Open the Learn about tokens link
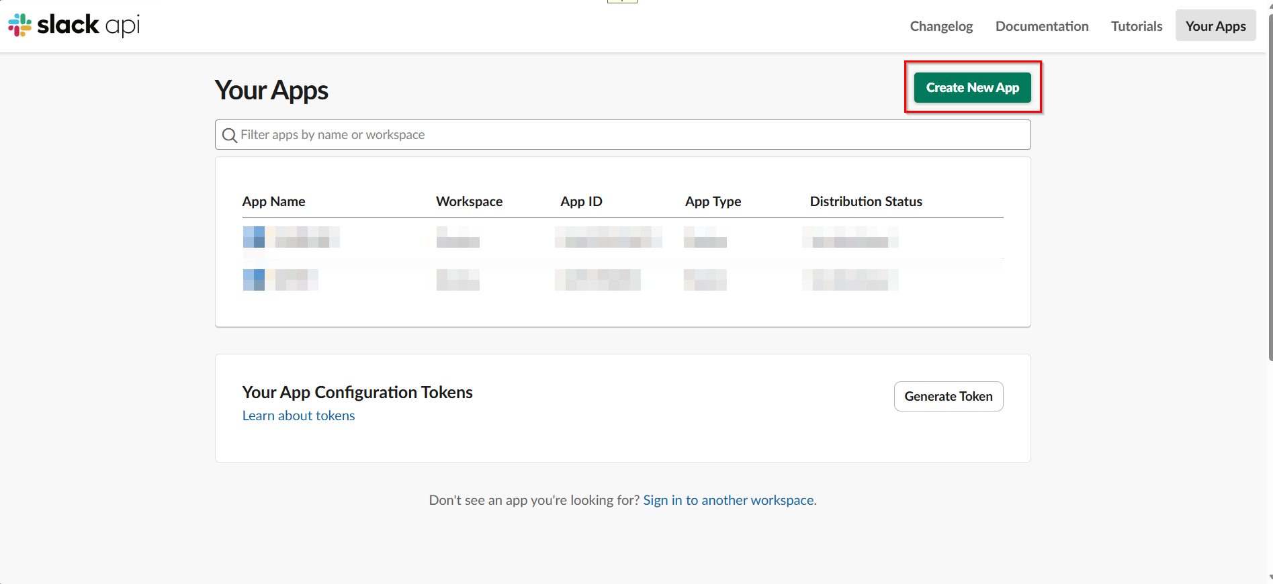1273x584 pixels. coord(298,416)
